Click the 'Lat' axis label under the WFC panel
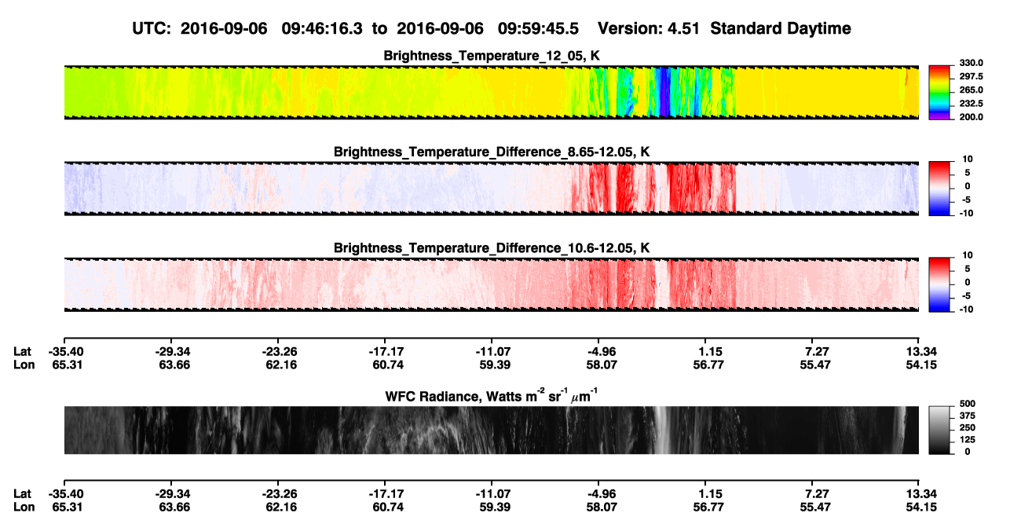The width and height of the screenshot is (1021, 524). [x=23, y=494]
